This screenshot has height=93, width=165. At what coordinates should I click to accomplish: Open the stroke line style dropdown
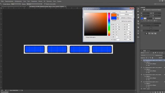point(158,18)
